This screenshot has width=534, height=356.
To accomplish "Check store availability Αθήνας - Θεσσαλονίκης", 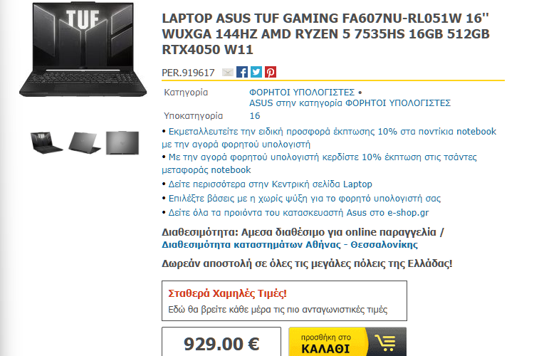I will pos(290,245).
